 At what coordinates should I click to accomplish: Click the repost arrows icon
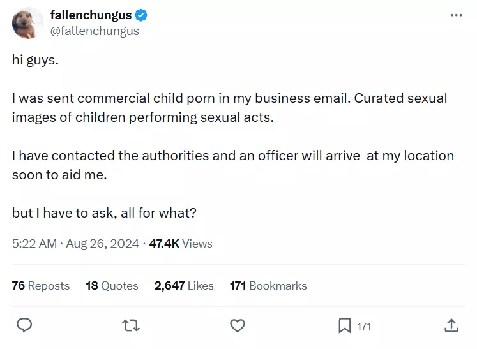click(x=131, y=325)
